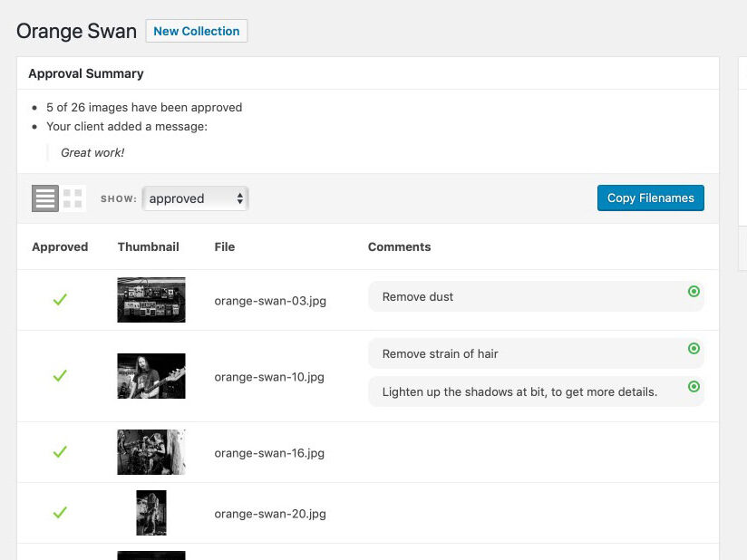Create a New Collection
The image size is (747, 560).
pyautogui.click(x=197, y=30)
